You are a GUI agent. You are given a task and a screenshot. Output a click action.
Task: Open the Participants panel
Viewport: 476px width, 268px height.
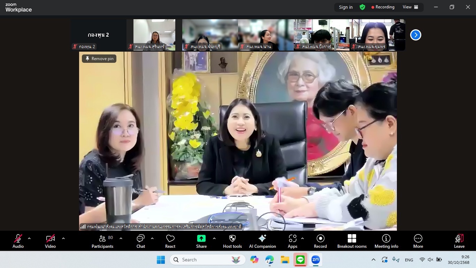[x=102, y=241]
